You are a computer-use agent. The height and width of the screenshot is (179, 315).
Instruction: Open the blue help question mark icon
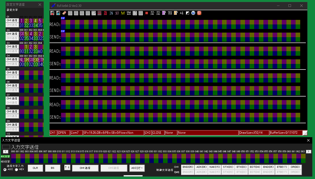193,13
